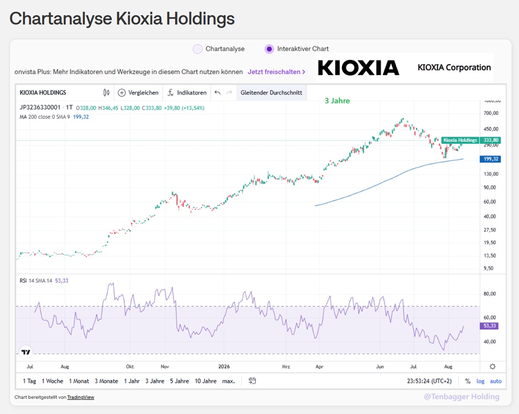
Task: Set time range to 1 Tag
Action: [x=30, y=381]
